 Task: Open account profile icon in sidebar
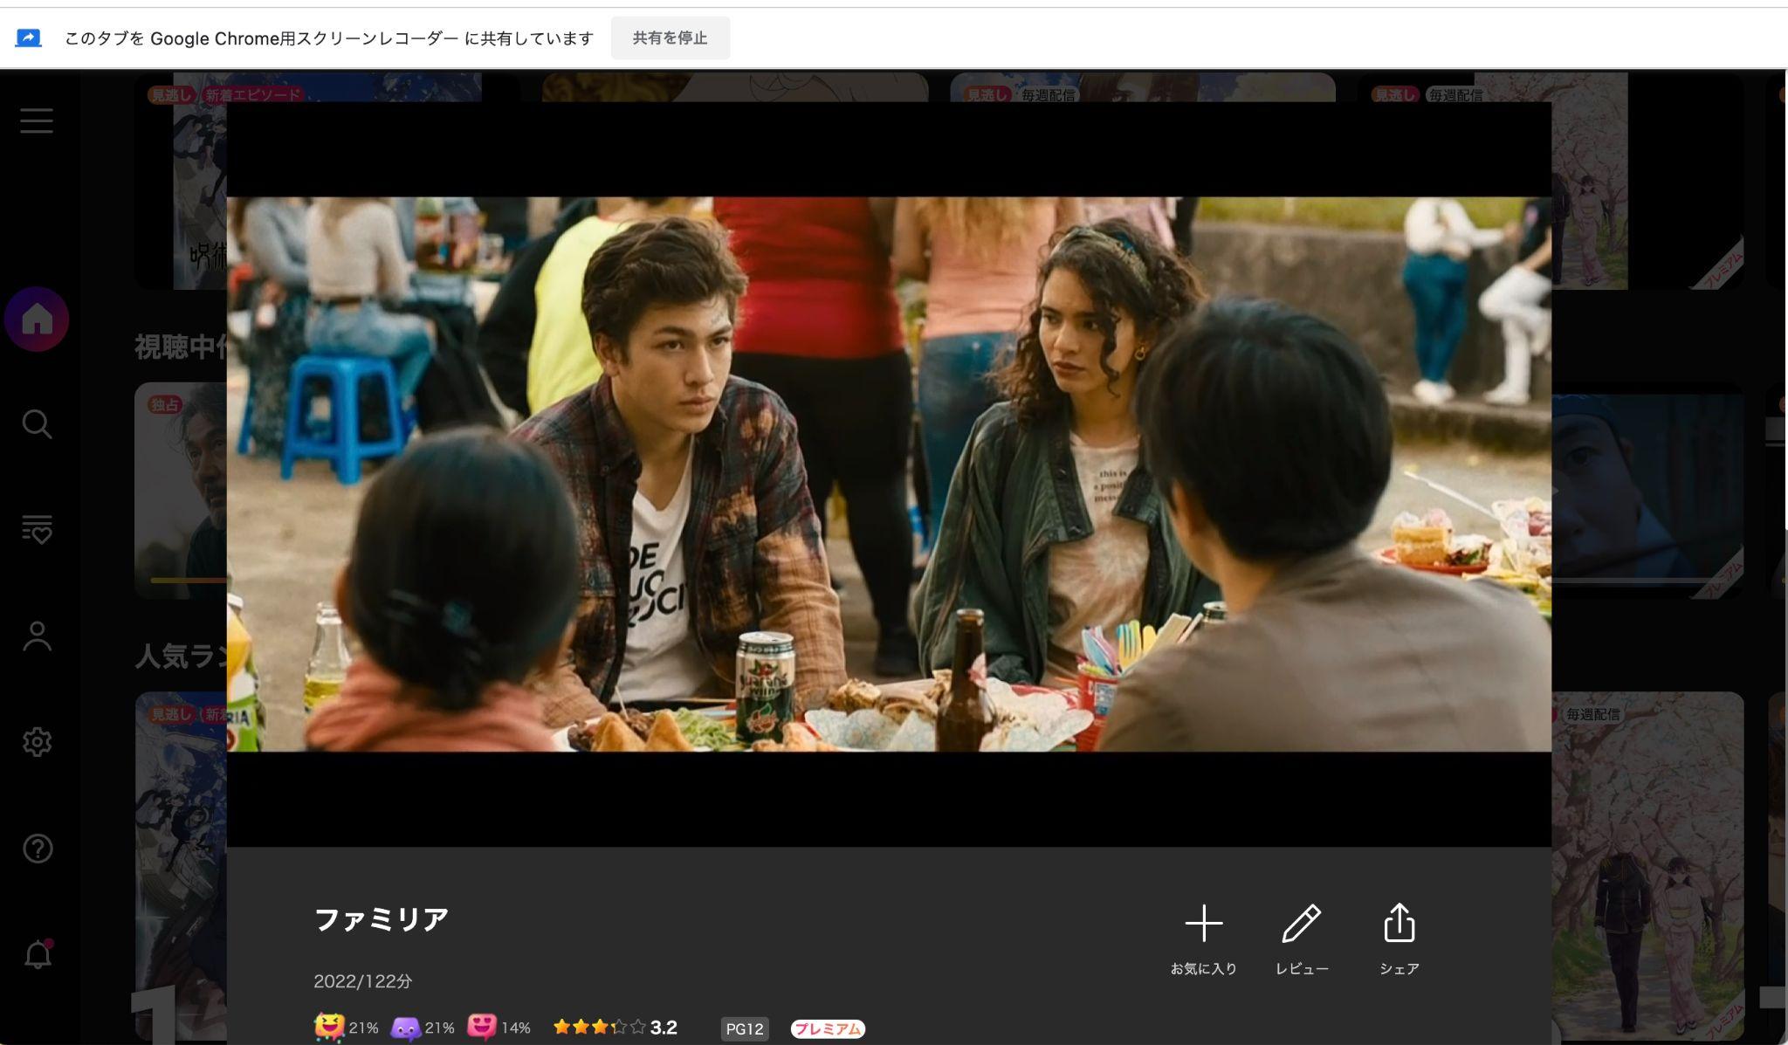click(x=37, y=636)
